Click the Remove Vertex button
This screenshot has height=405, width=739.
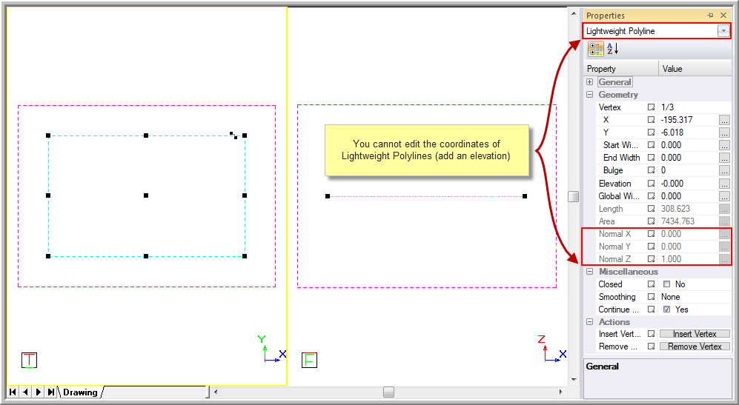695,347
